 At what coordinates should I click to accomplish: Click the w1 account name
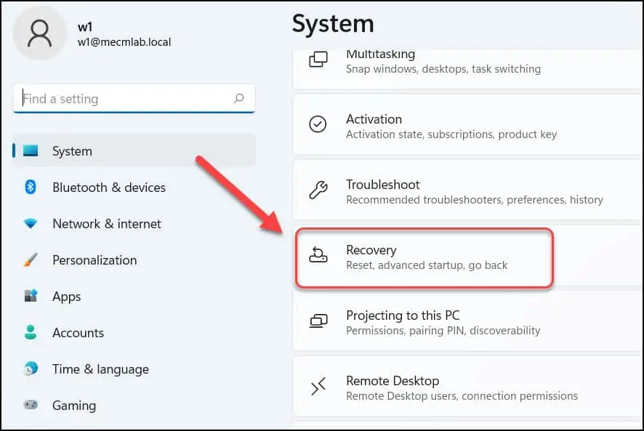(x=85, y=27)
